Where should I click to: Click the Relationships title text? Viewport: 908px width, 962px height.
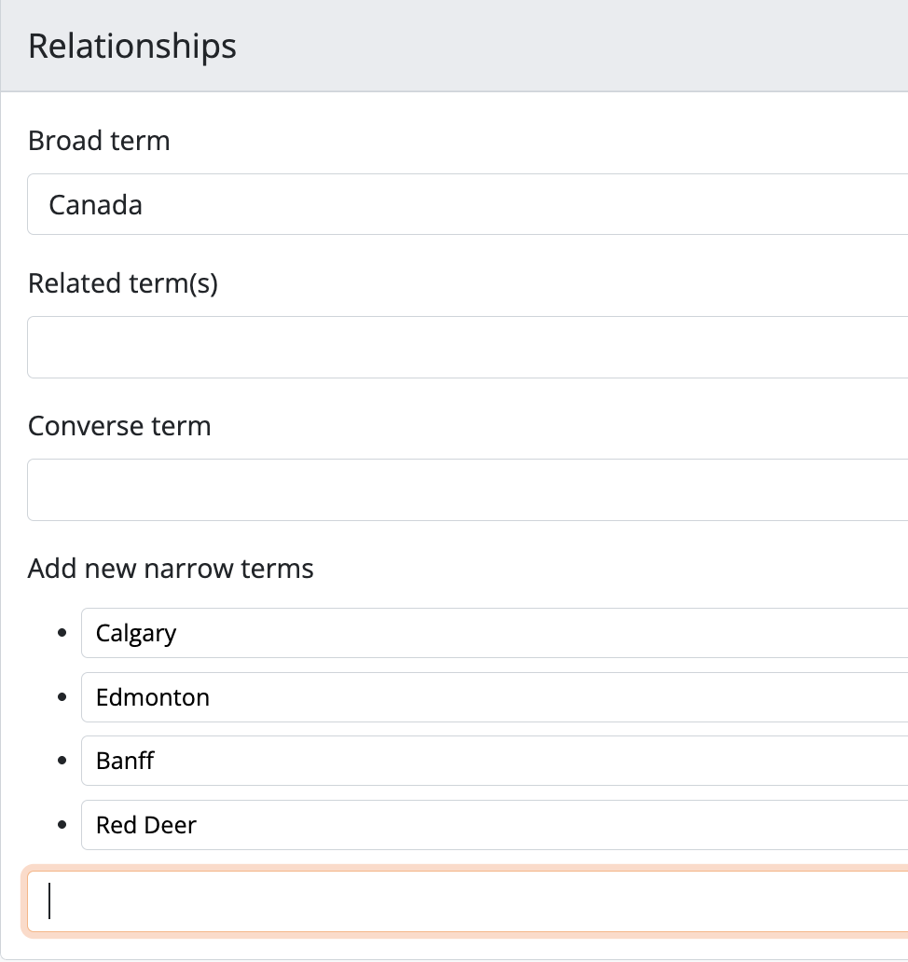tap(132, 46)
